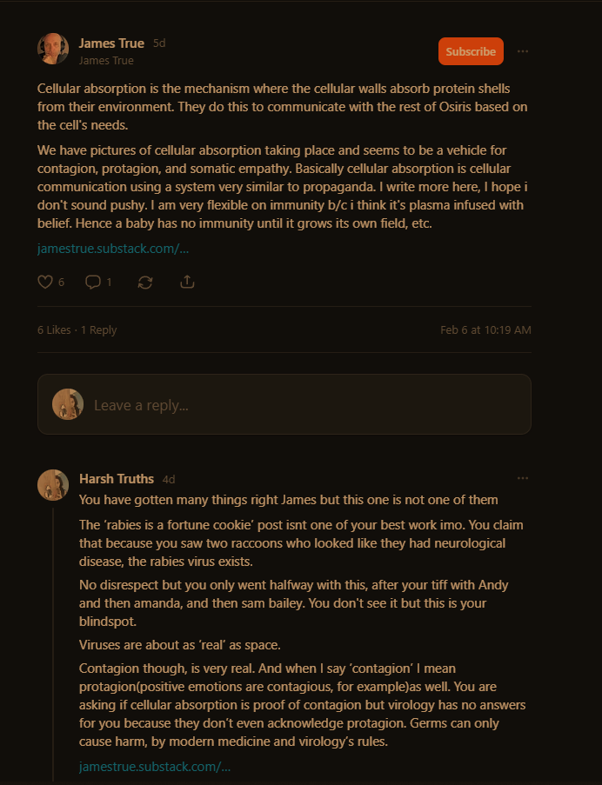Image resolution: width=602 pixels, height=785 pixels.
Task: Open James True's profile avatar
Action: coord(53,49)
